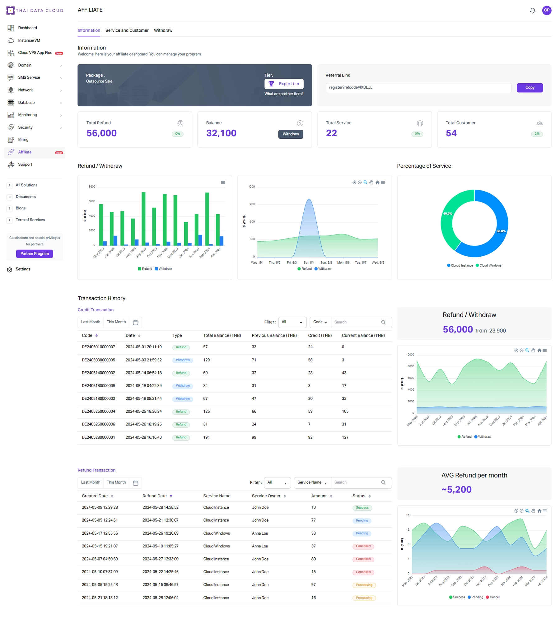
Task: Open the daily area chart menu icon
Action: pos(383,183)
